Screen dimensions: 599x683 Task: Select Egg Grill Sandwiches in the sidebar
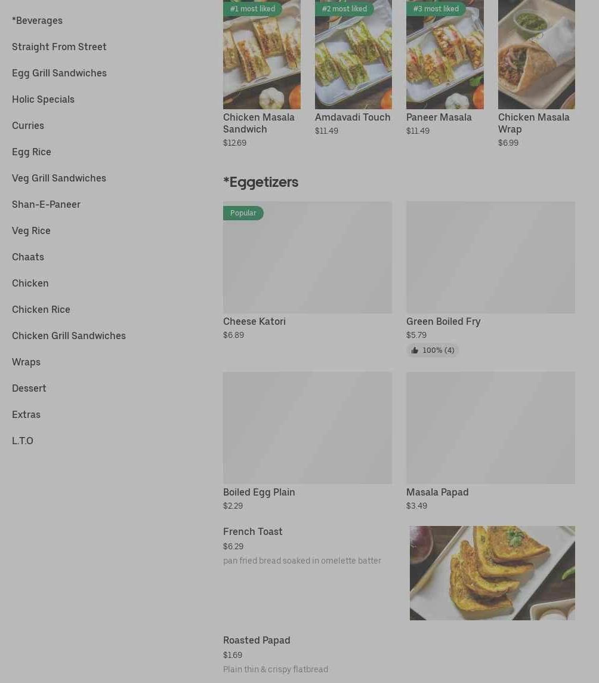coord(59,73)
